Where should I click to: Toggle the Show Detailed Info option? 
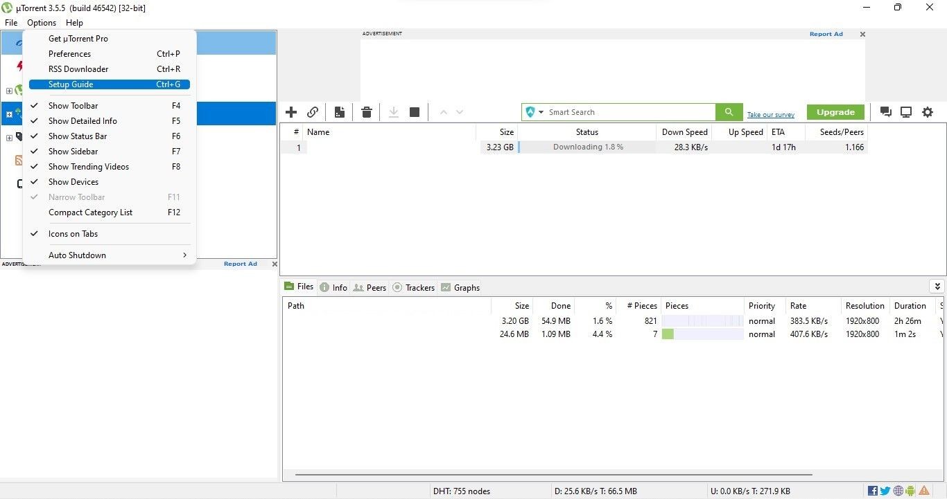pyautogui.click(x=110, y=121)
